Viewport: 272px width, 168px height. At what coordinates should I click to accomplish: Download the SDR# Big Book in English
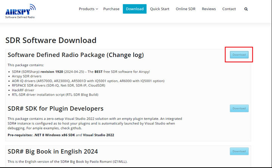tap(239, 151)
